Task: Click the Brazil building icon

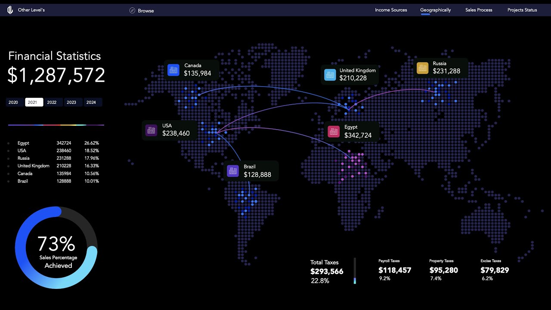Action: (233, 170)
